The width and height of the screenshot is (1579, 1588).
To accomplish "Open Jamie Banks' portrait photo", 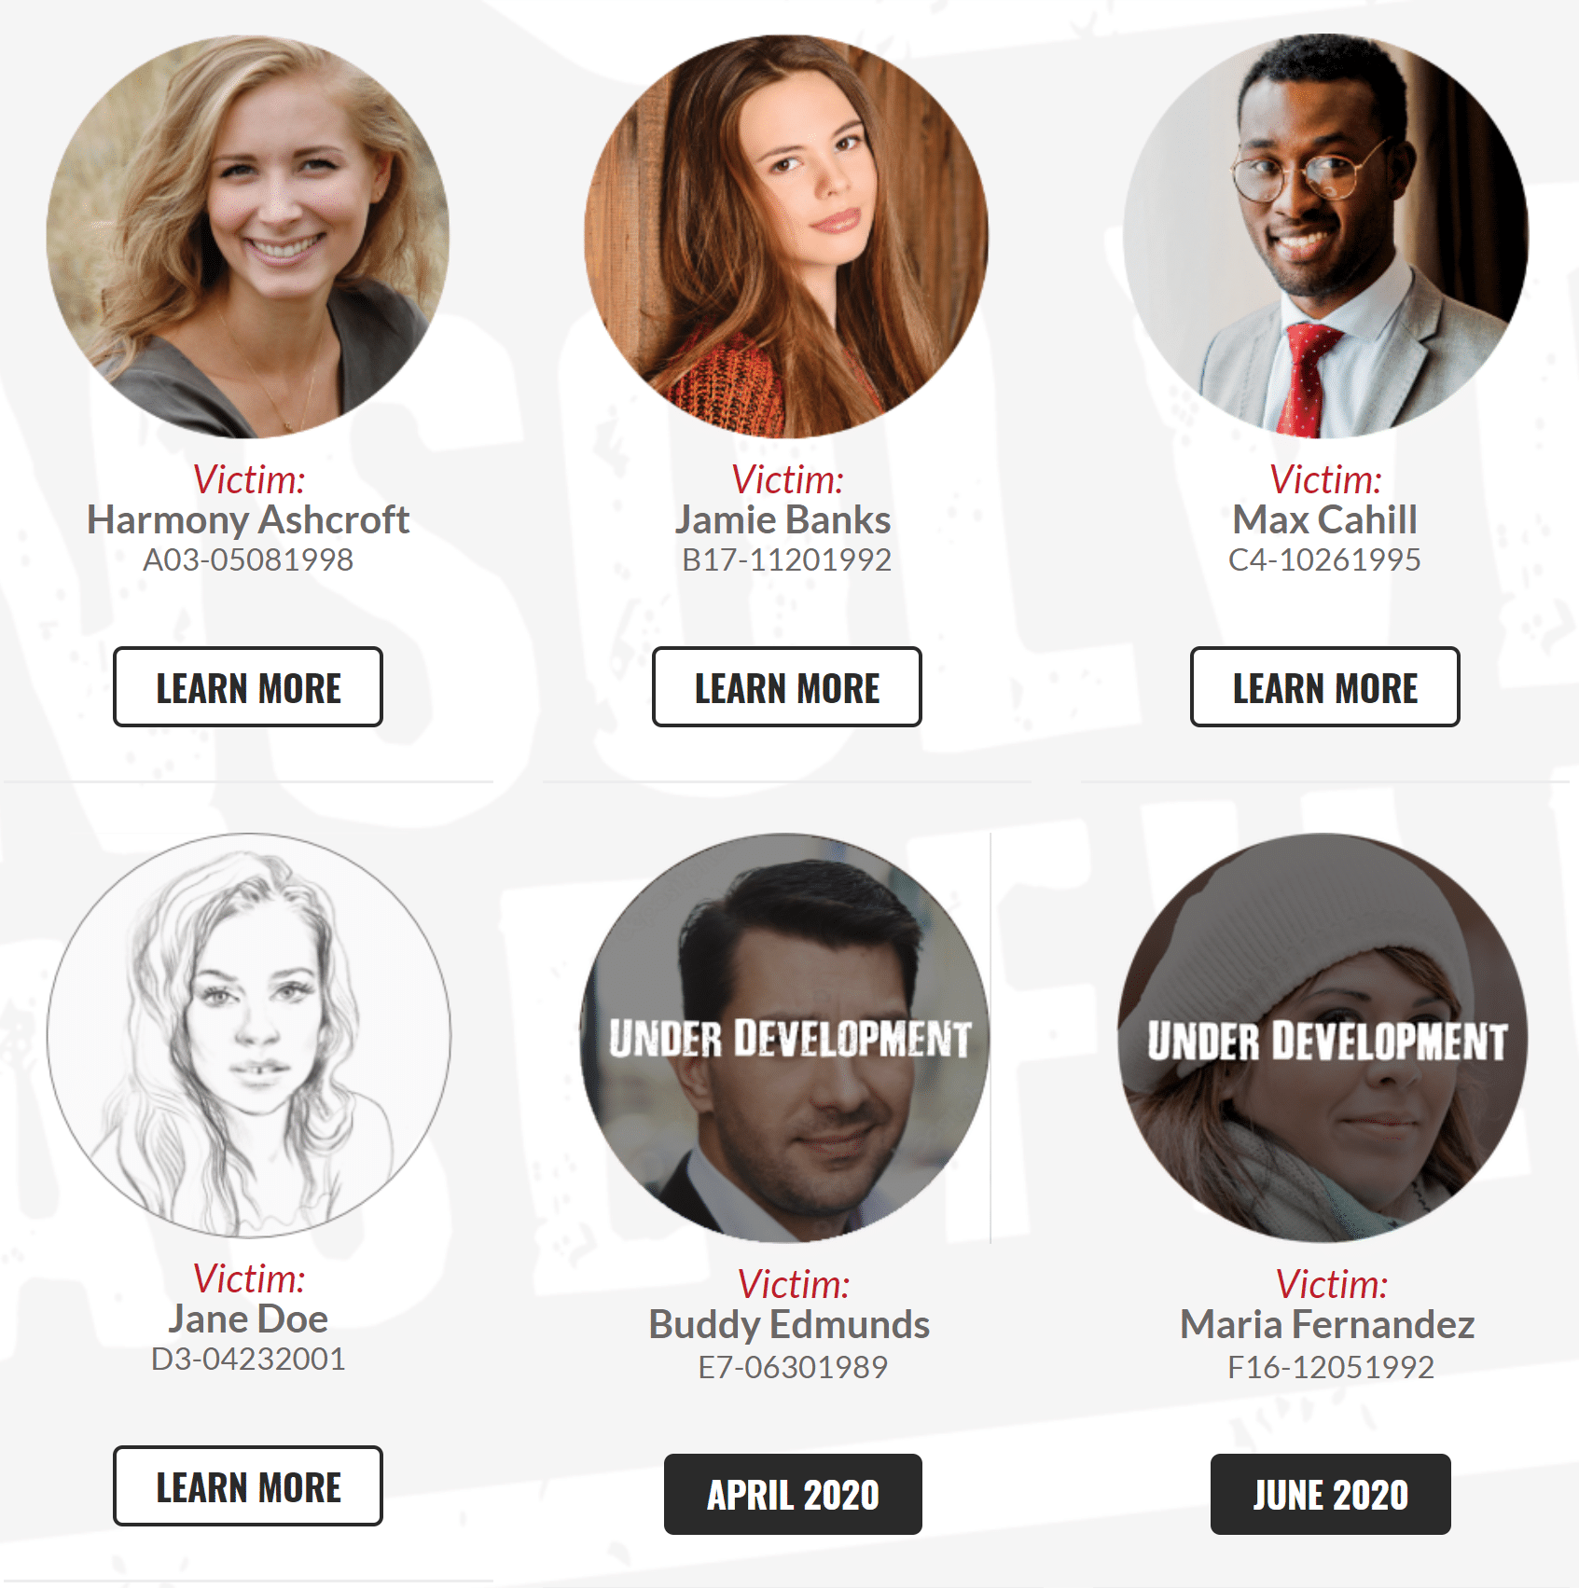I will [x=787, y=237].
